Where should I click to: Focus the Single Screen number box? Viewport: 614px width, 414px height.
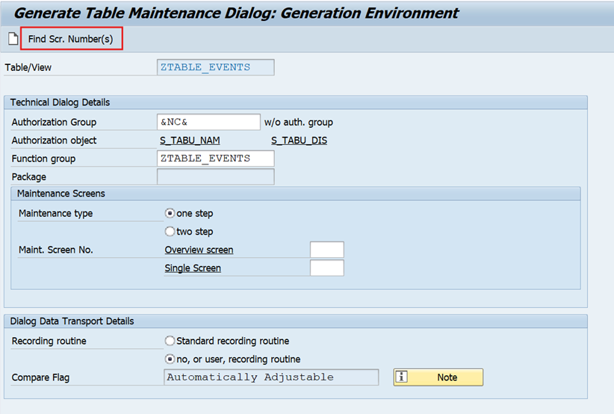coord(326,268)
